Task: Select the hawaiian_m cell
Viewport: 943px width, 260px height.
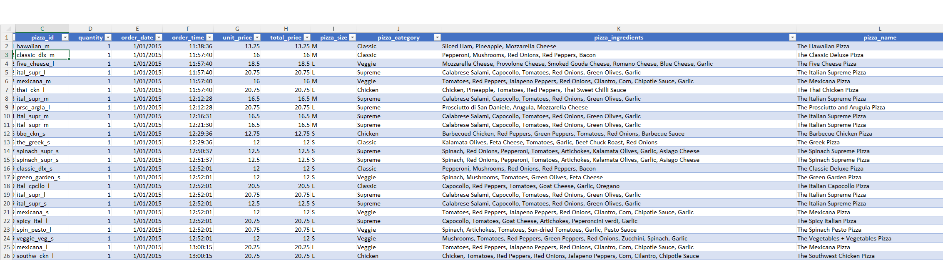Action: (42, 46)
